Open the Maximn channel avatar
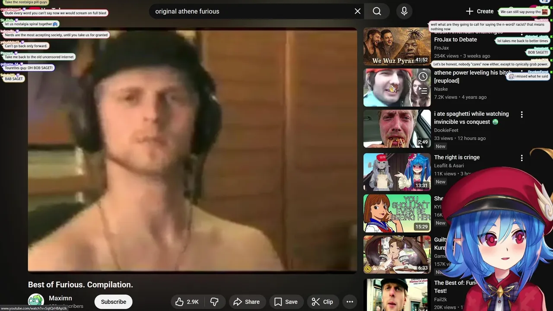Screen dimensions: 553x311 click(36, 302)
